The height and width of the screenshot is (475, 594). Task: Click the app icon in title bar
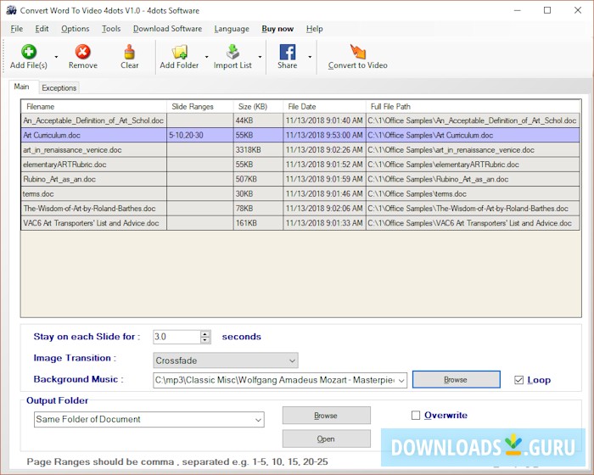pyautogui.click(x=11, y=10)
